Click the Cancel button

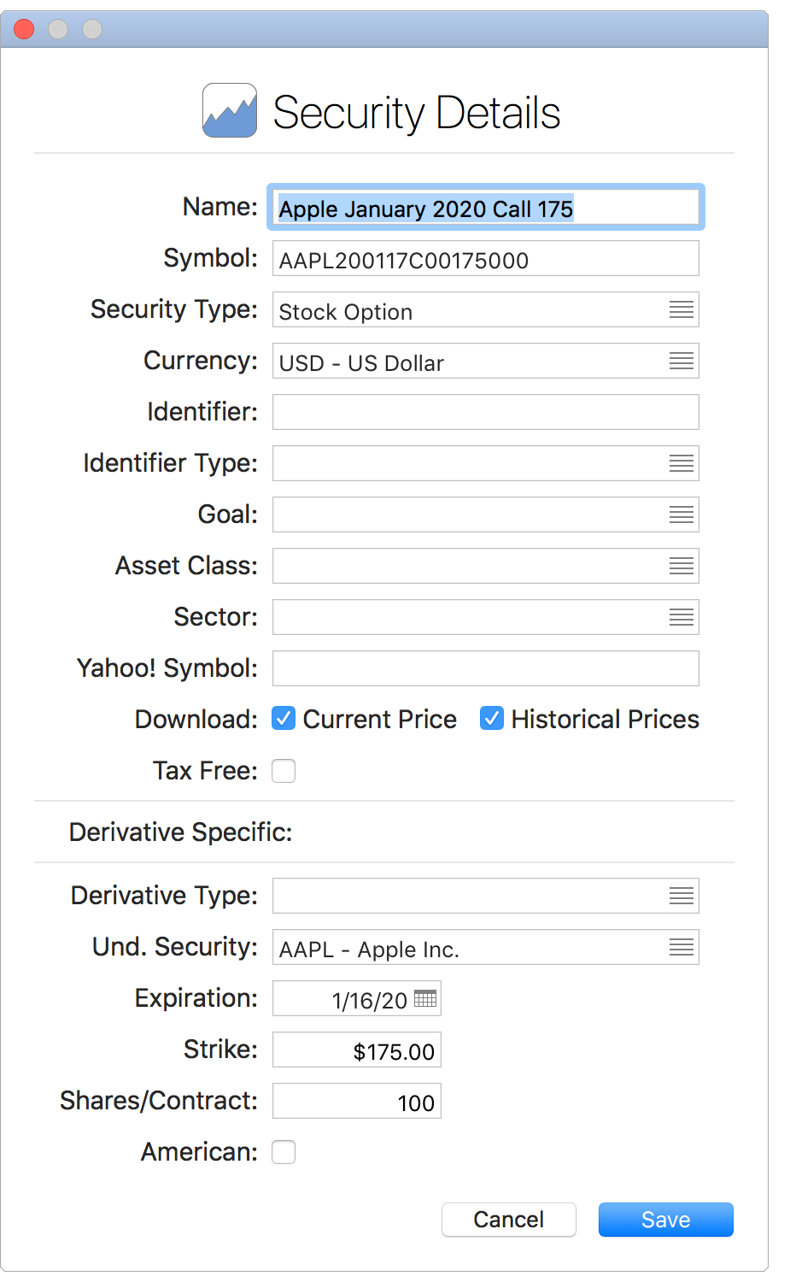tap(508, 1220)
